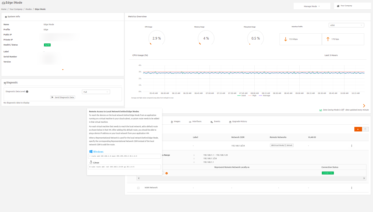Click the upload traffic up arrow
Image resolution: width=373 pixels, height=212 pixels.
pyautogui.click(x=328, y=39)
